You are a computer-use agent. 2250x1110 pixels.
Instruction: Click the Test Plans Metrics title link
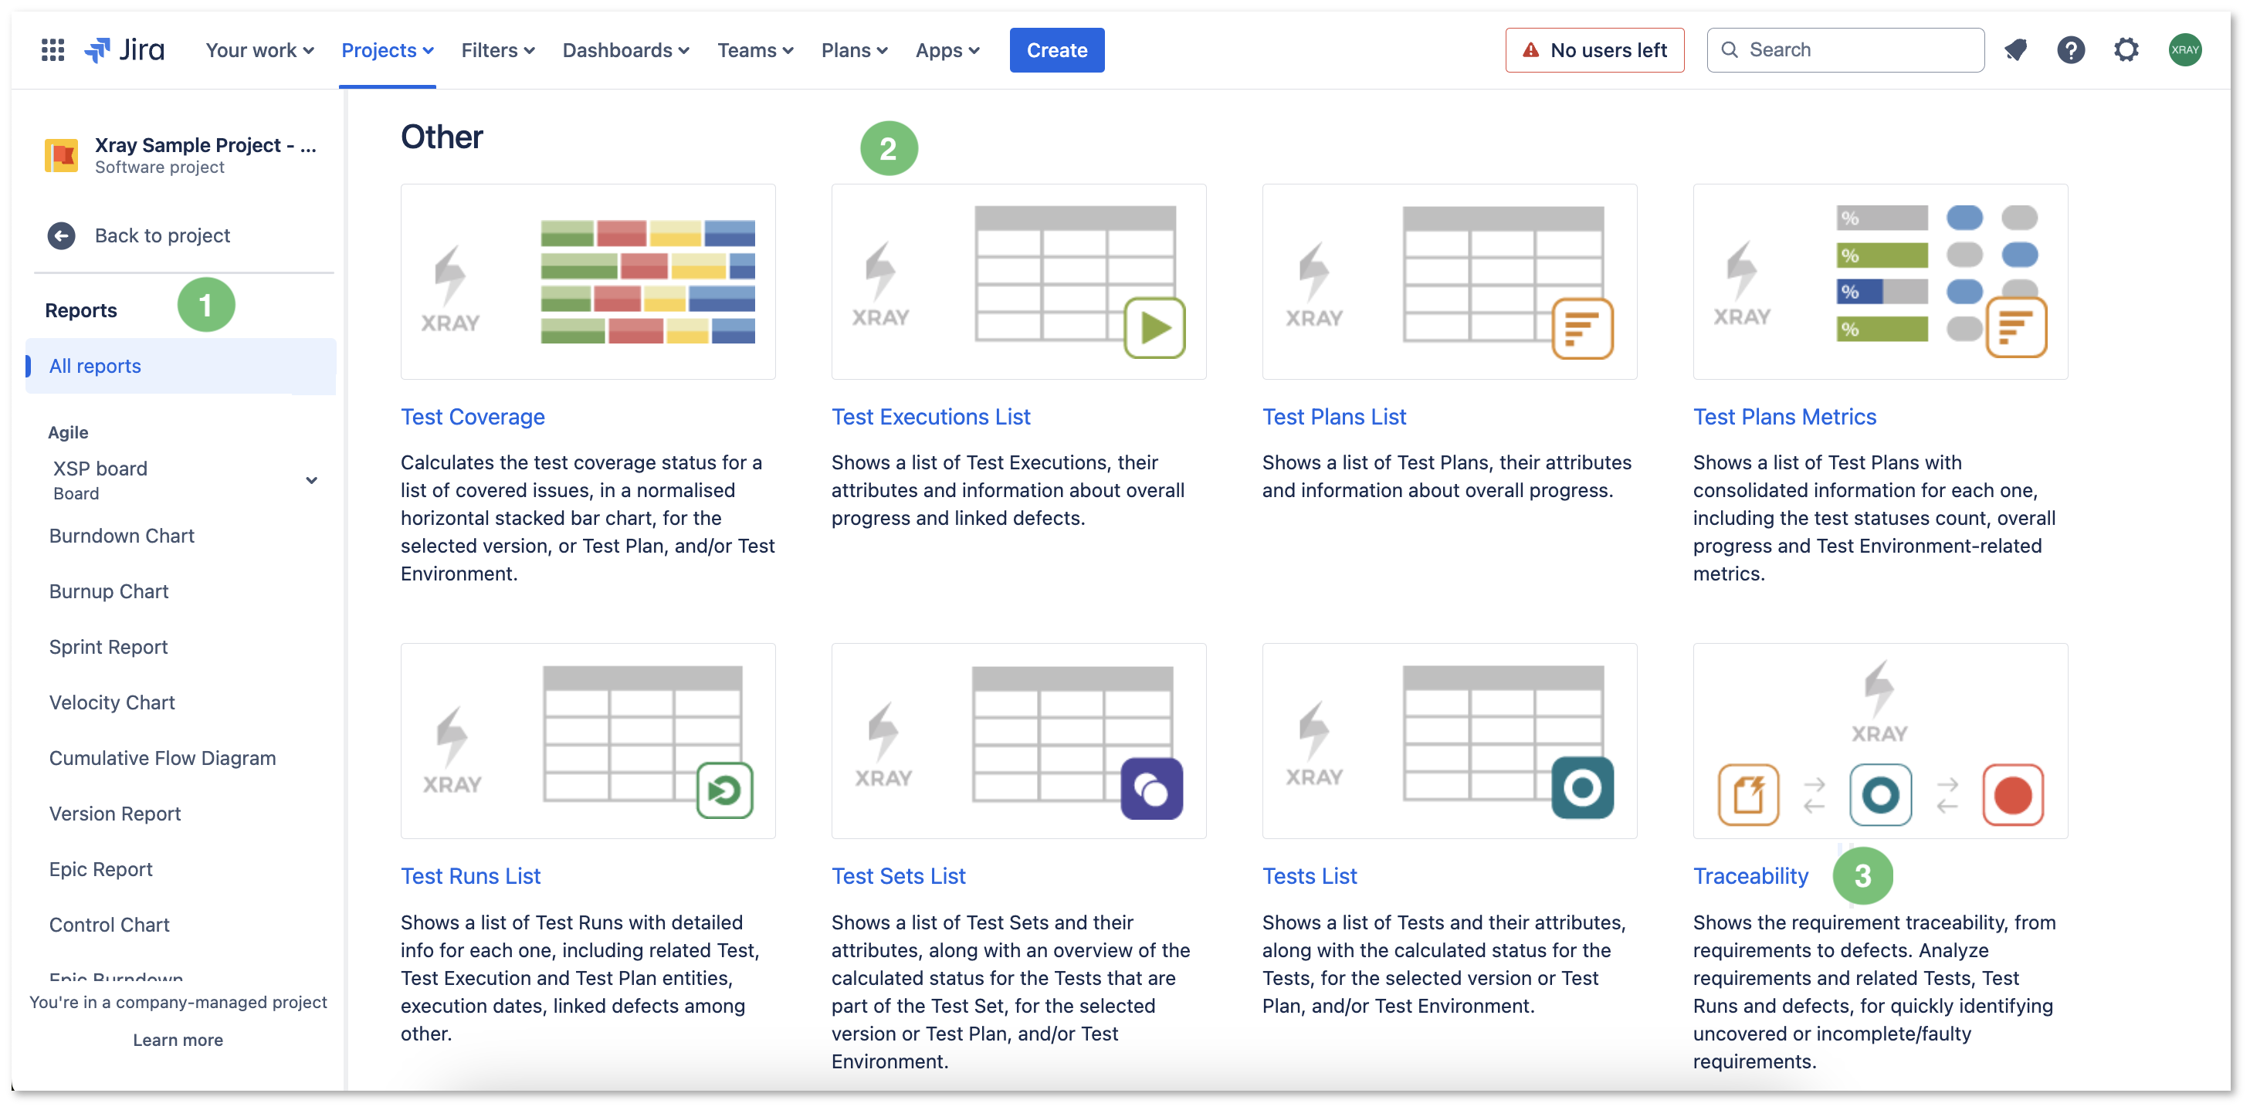pos(1784,418)
